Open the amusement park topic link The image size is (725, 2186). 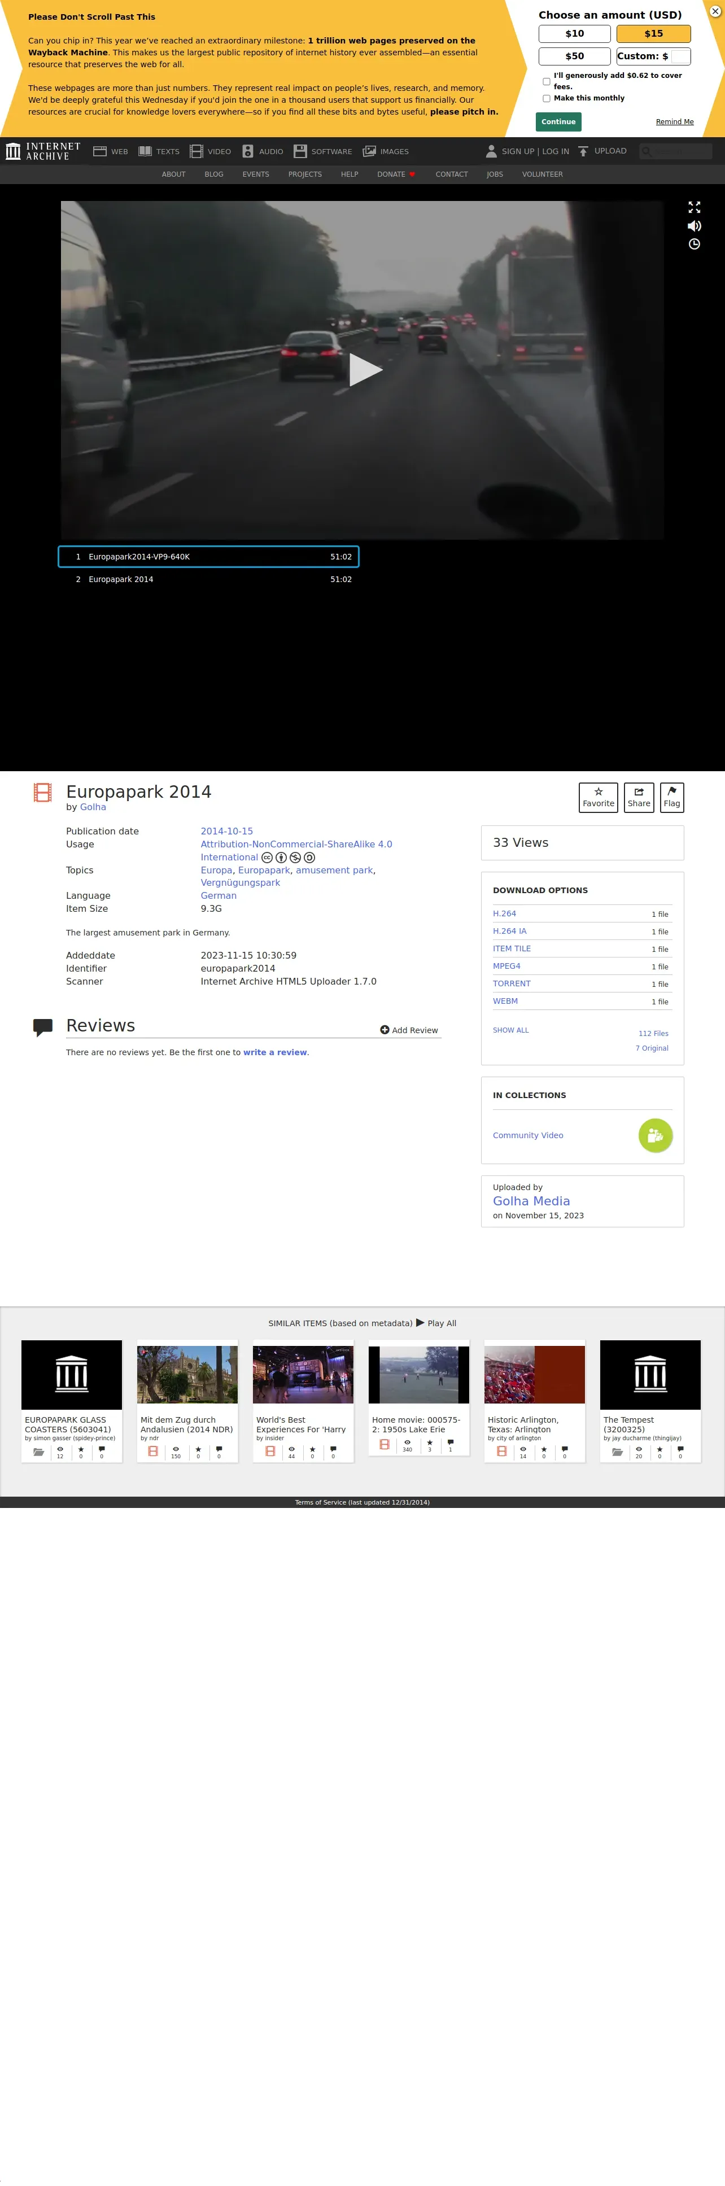pos(334,871)
